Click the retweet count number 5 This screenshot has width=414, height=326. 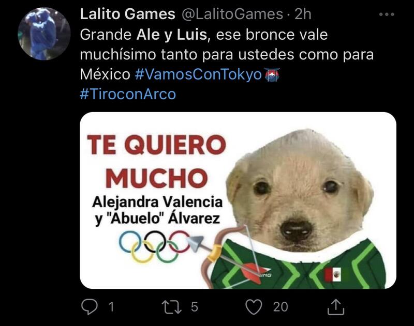(195, 307)
